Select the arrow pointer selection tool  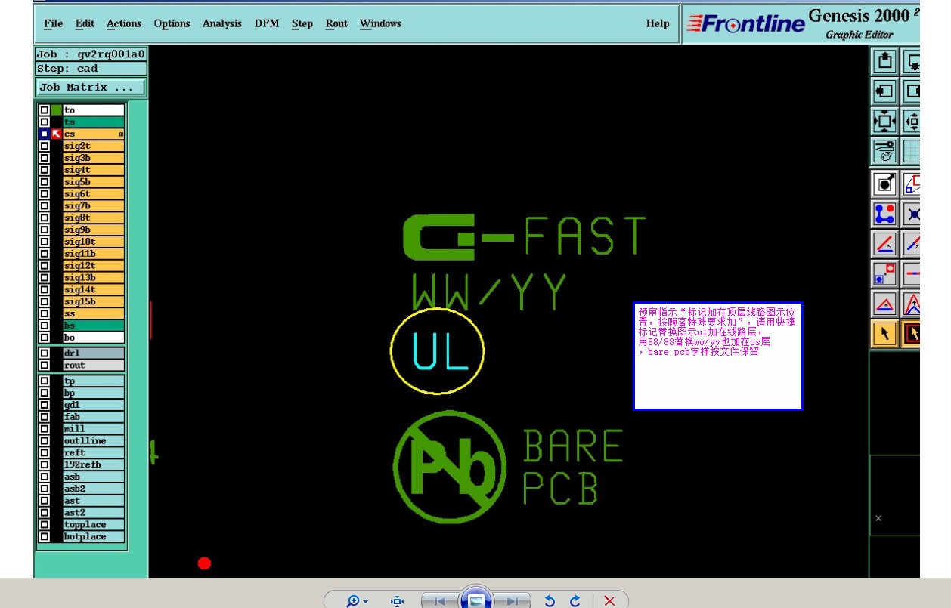click(x=884, y=333)
